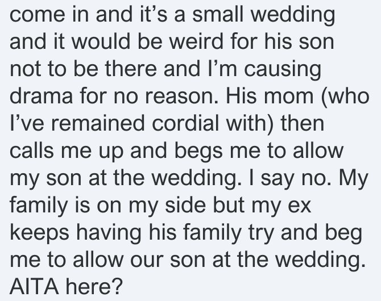Click the word "mom" before the parenthesis
The height and width of the screenshot is (301, 381).
pos(288,97)
